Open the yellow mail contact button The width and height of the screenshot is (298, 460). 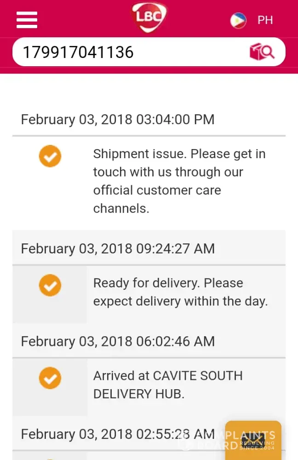coord(253,440)
